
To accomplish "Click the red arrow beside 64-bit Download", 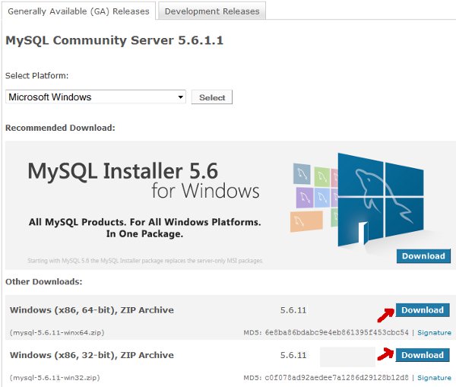I will click(385, 311).
